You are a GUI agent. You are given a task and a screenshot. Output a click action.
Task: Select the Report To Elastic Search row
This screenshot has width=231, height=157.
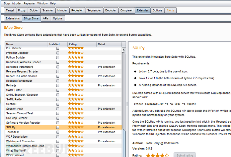pyautogui.click(x=63, y=76)
